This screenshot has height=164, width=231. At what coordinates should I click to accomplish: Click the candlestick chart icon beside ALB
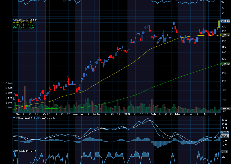point(14,20)
